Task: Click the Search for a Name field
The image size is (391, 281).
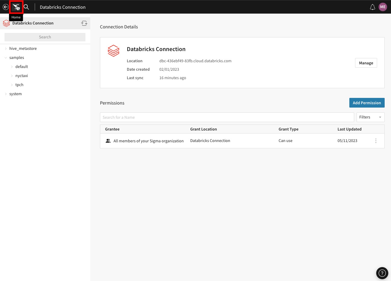Action: pos(227,117)
